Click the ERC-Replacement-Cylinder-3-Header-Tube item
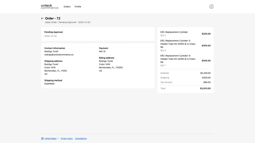The image size is (255, 143). tap(178, 44)
